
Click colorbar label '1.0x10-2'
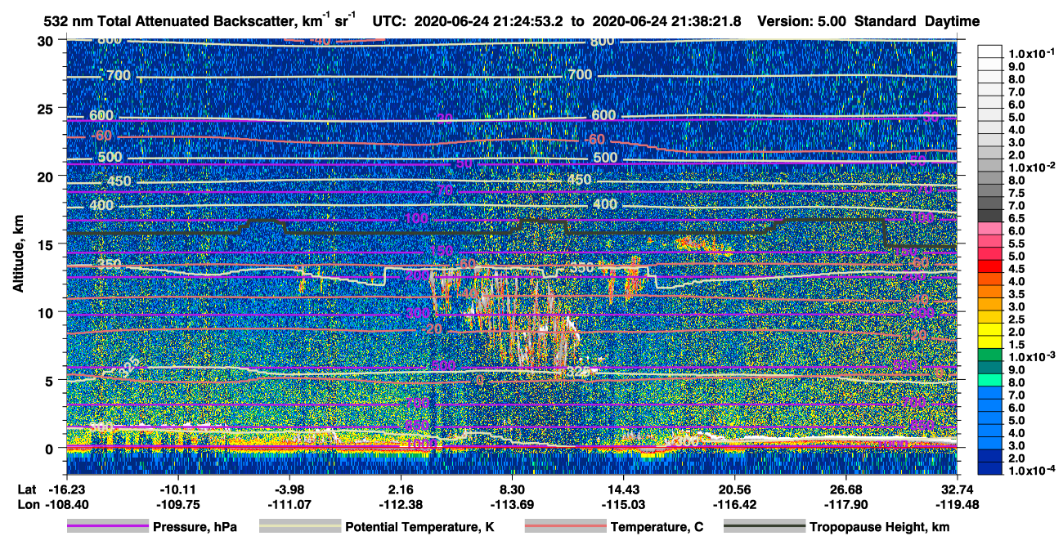1033,168
